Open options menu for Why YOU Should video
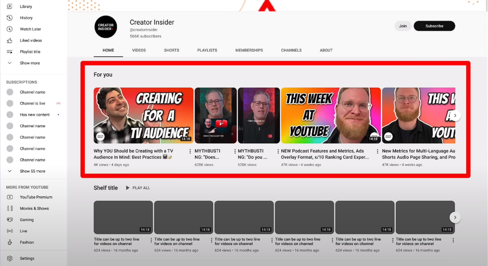Screen dimensions: 488x266 [x=190, y=151]
